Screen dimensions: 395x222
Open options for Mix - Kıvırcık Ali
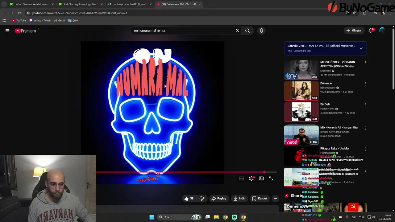click(365, 128)
